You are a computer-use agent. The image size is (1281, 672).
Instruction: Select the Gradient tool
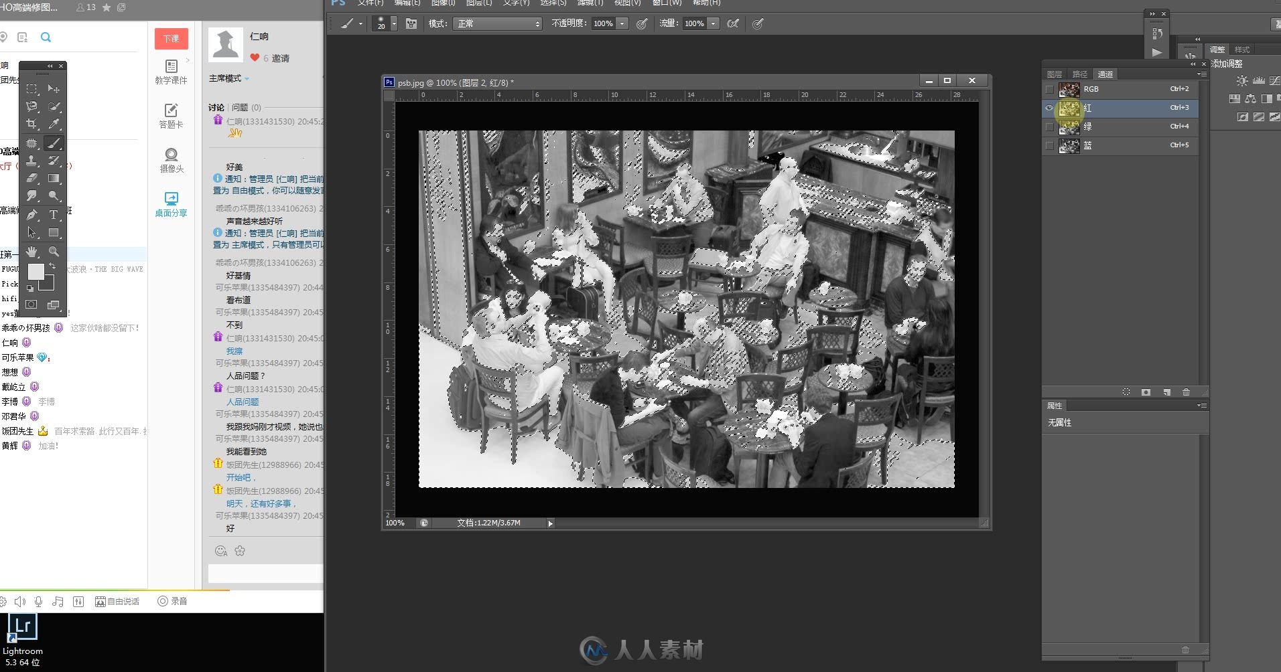click(x=54, y=178)
